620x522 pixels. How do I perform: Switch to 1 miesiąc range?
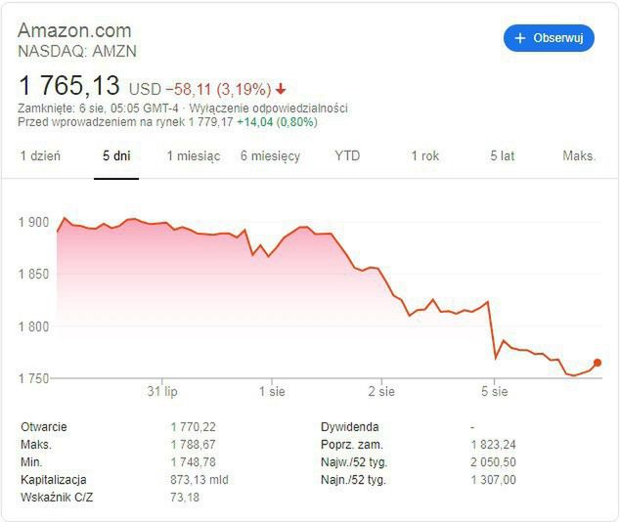point(193,155)
